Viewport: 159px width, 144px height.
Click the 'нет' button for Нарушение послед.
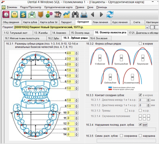(145, 125)
